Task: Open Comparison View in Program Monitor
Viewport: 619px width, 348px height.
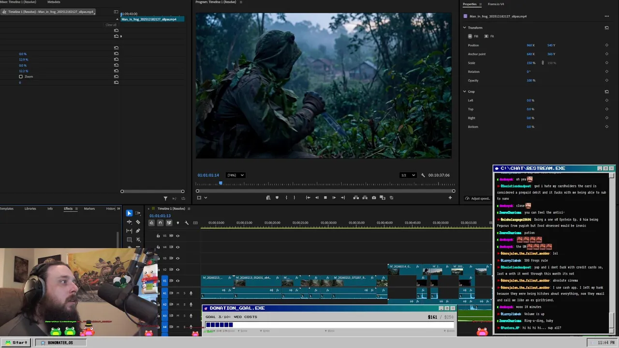Action: (x=383, y=198)
